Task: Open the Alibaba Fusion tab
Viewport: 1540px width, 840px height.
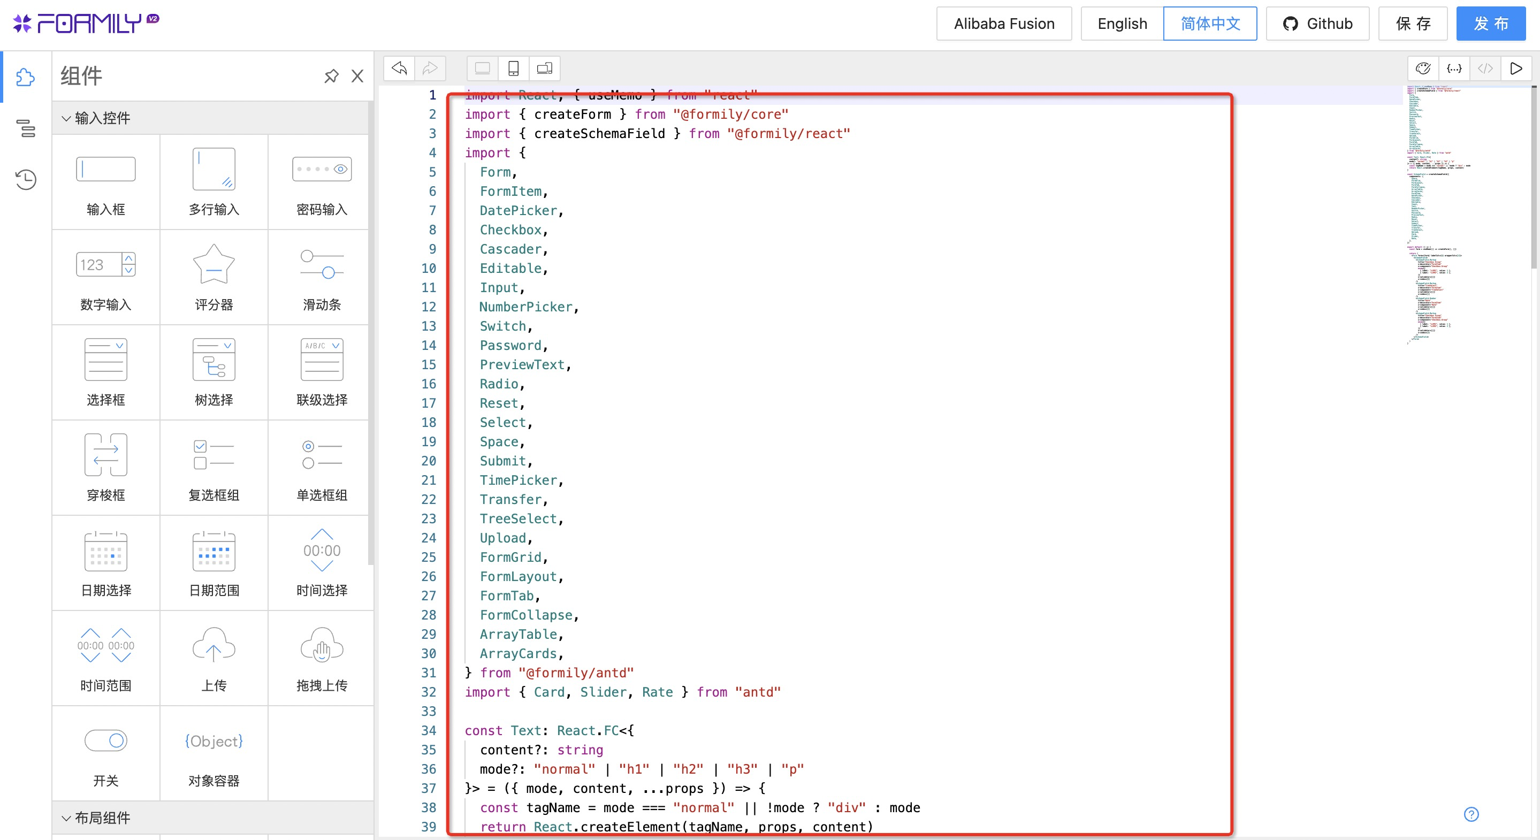Action: [x=1004, y=24]
